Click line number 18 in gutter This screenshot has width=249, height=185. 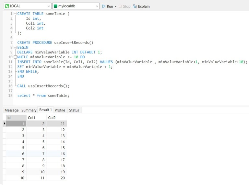tap(10, 96)
